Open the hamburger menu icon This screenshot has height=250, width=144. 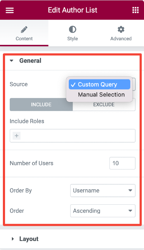tap(10, 10)
